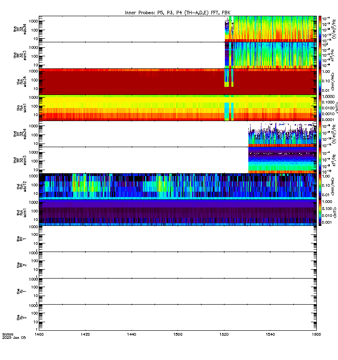Click the thd fff edc34 spectrogram data region

click(x=283, y=134)
